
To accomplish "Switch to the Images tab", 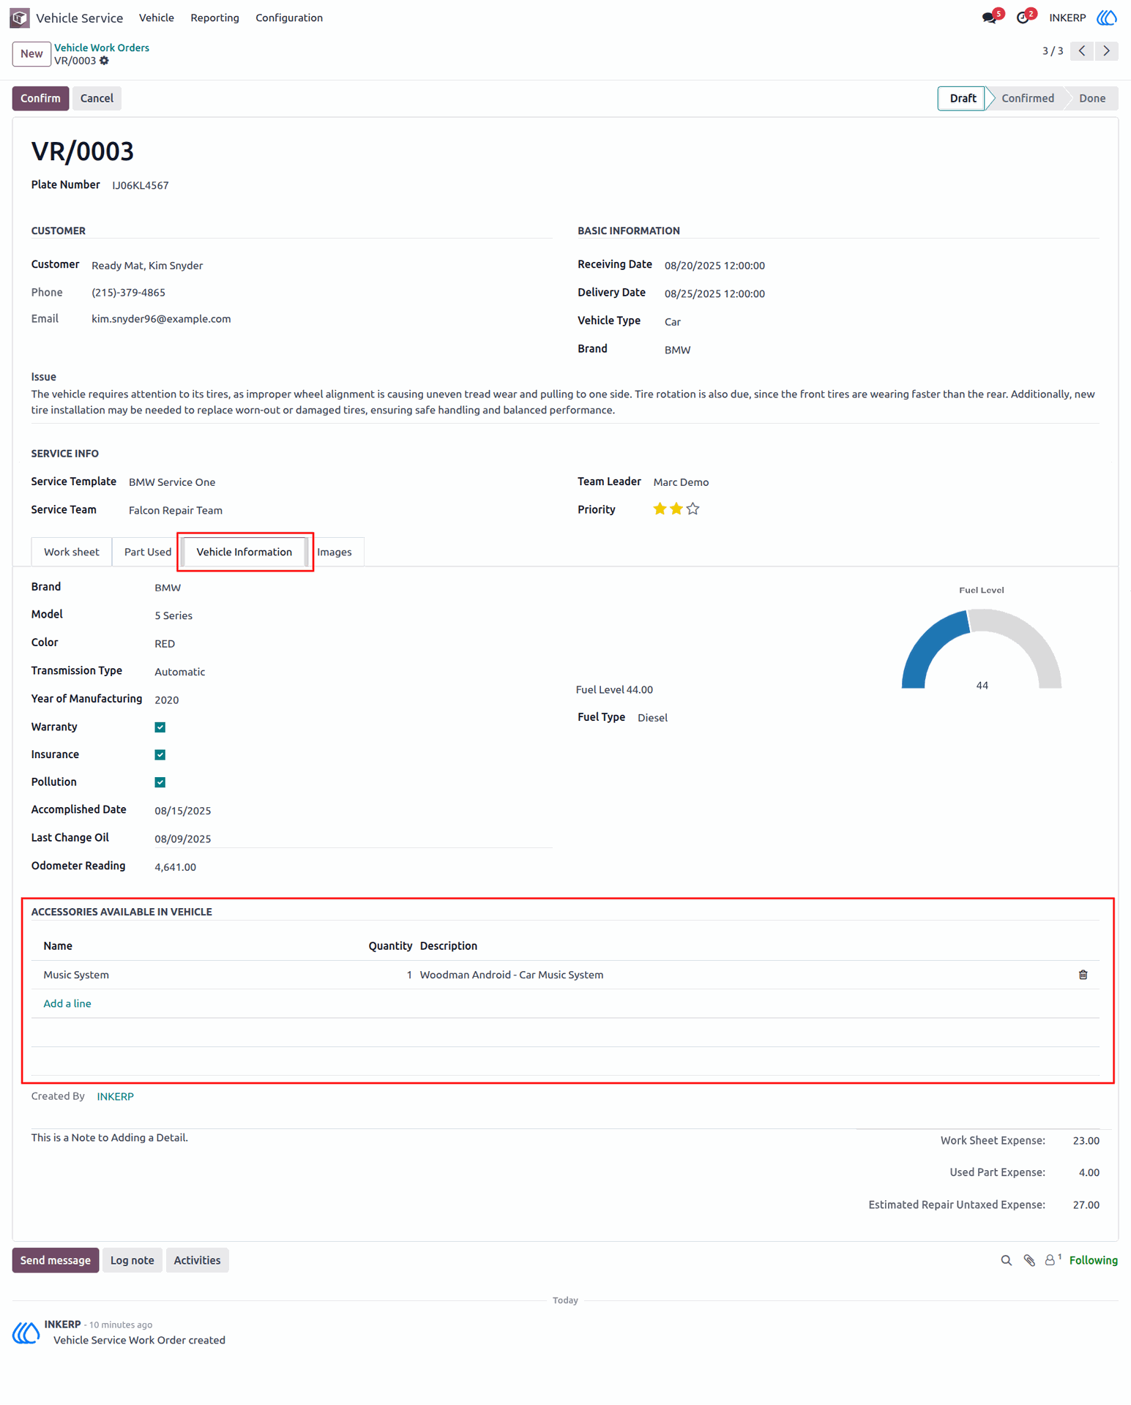I will pos(335,552).
